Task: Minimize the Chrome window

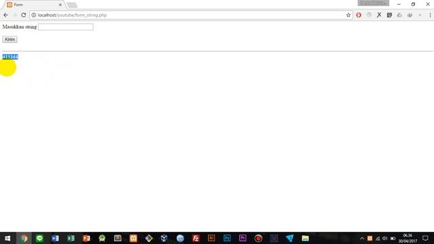Action: tap(399, 5)
